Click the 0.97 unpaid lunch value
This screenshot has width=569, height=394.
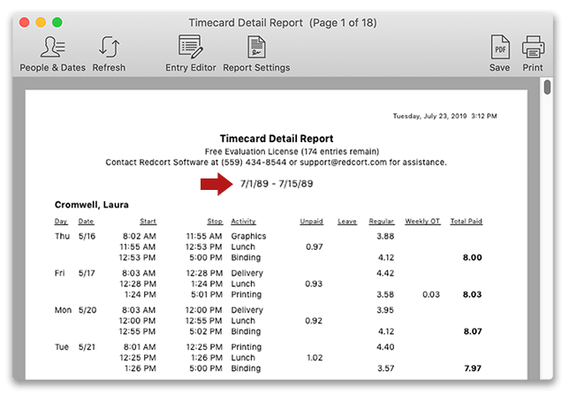315,246
